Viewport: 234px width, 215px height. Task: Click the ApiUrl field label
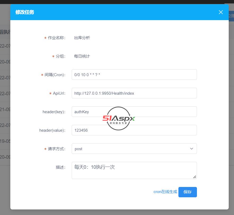[59, 93]
